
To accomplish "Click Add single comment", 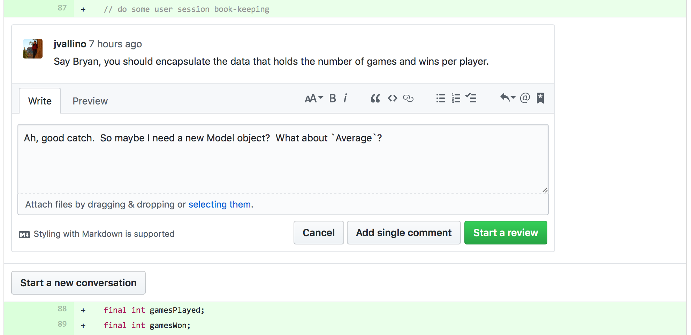I will point(404,233).
